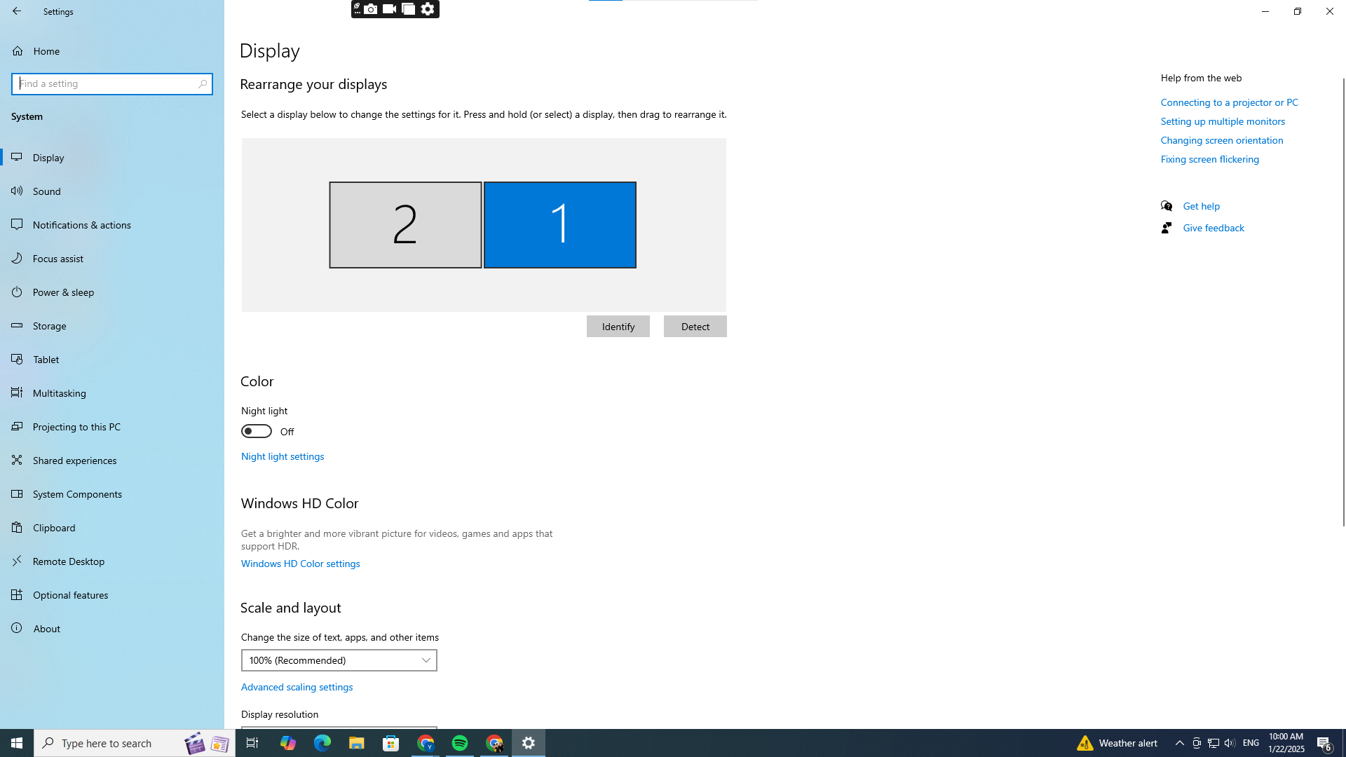
Task: Go to the Multitasking settings page
Action: (60, 393)
